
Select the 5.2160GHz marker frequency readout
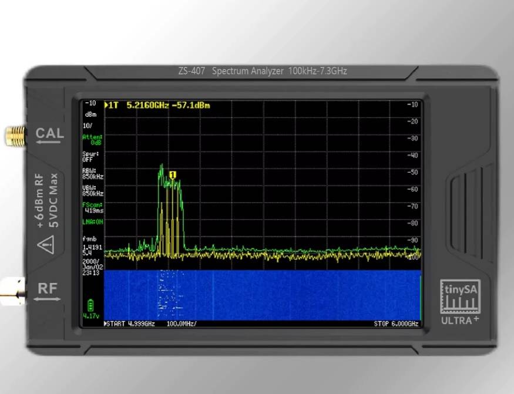(147, 105)
